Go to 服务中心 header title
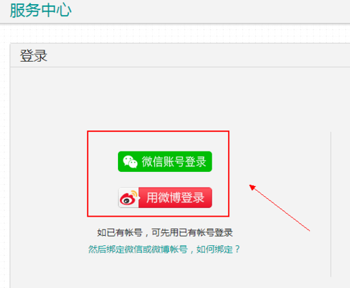350x288 pixels. click(x=41, y=10)
